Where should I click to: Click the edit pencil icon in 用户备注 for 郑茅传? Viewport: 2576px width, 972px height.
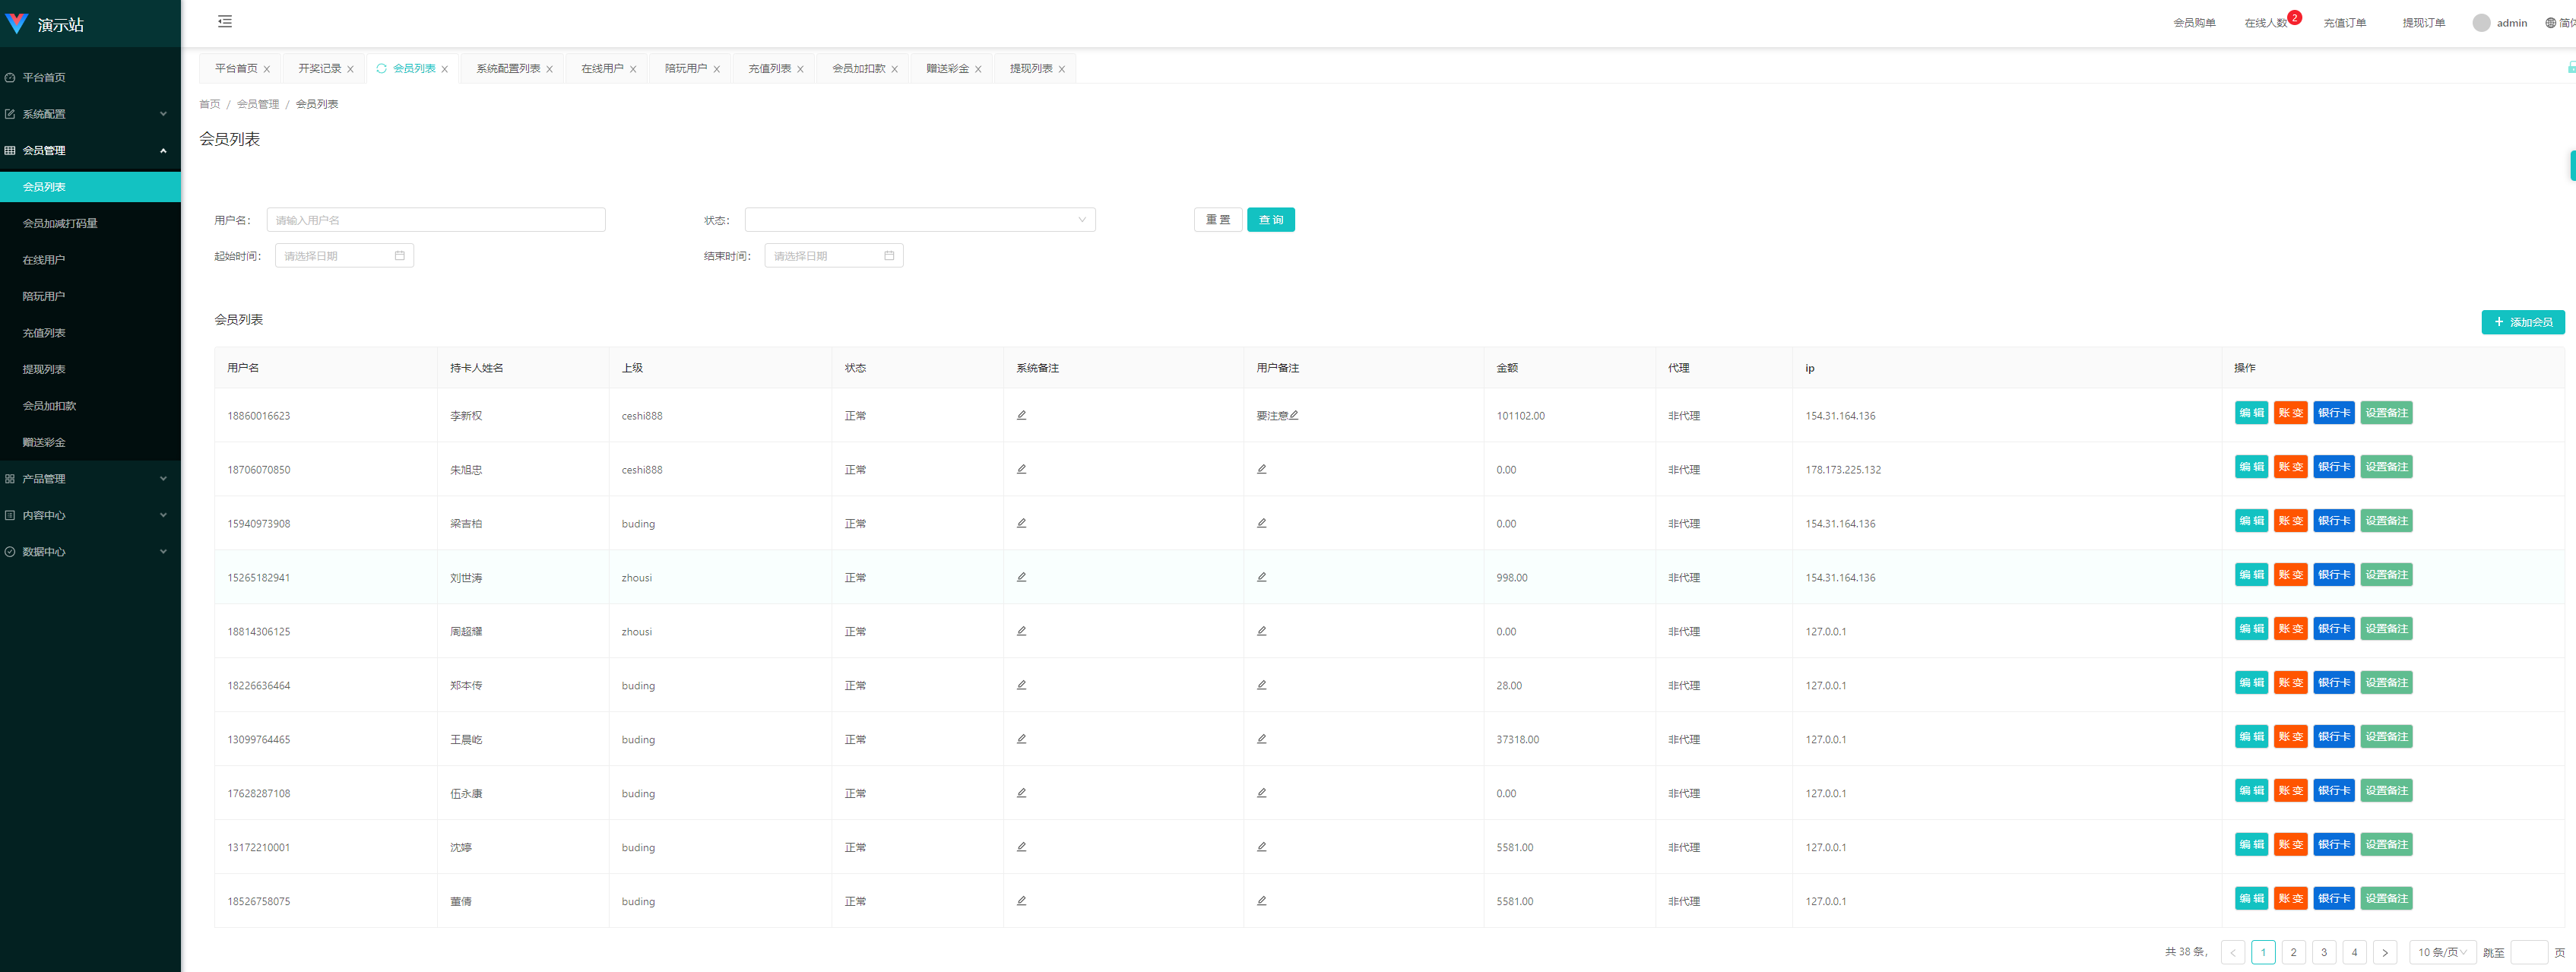1265,685
